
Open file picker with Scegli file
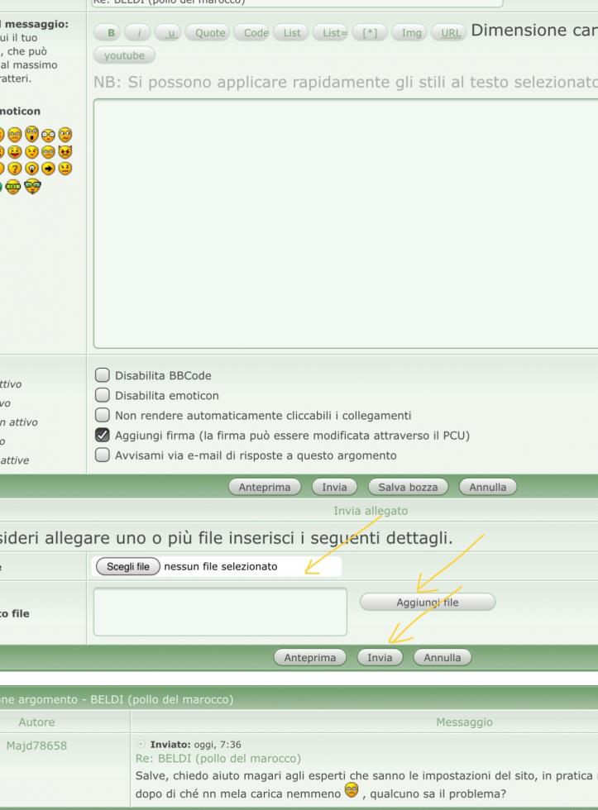[x=127, y=567]
